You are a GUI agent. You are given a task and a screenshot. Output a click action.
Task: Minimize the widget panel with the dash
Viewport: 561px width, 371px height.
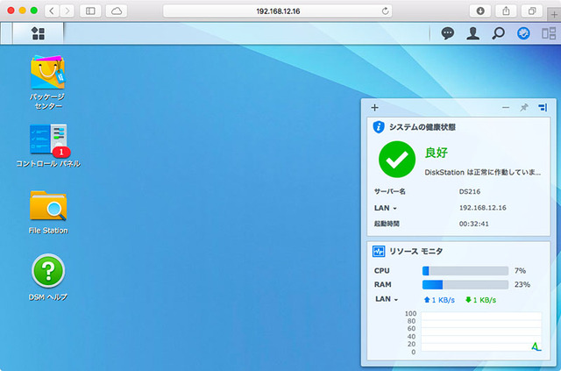[x=506, y=107]
